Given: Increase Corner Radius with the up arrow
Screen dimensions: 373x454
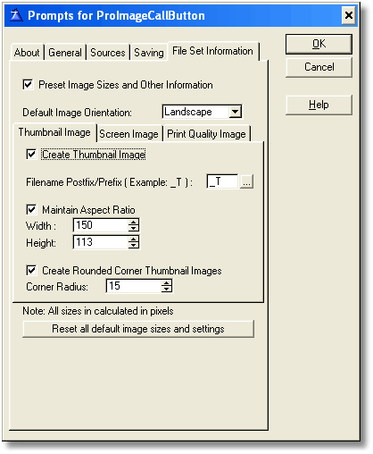Looking at the screenshot, I should [167, 282].
